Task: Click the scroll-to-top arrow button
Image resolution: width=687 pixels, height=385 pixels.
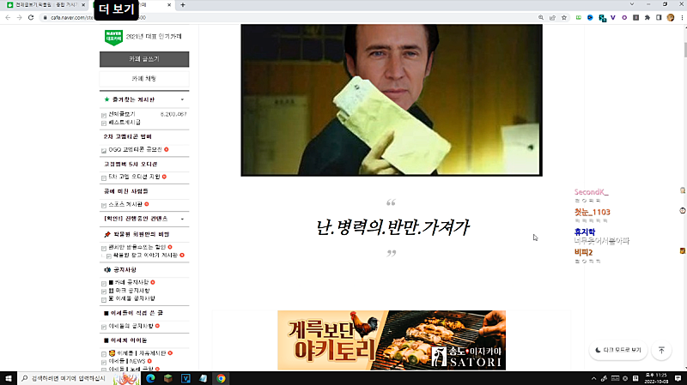Action: (661, 350)
